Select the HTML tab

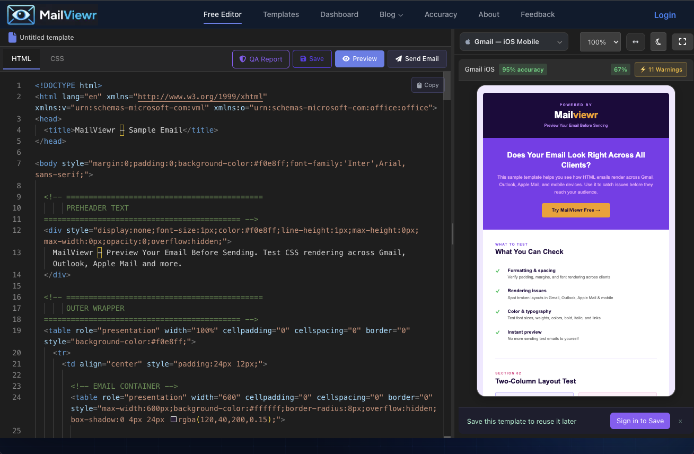click(21, 59)
